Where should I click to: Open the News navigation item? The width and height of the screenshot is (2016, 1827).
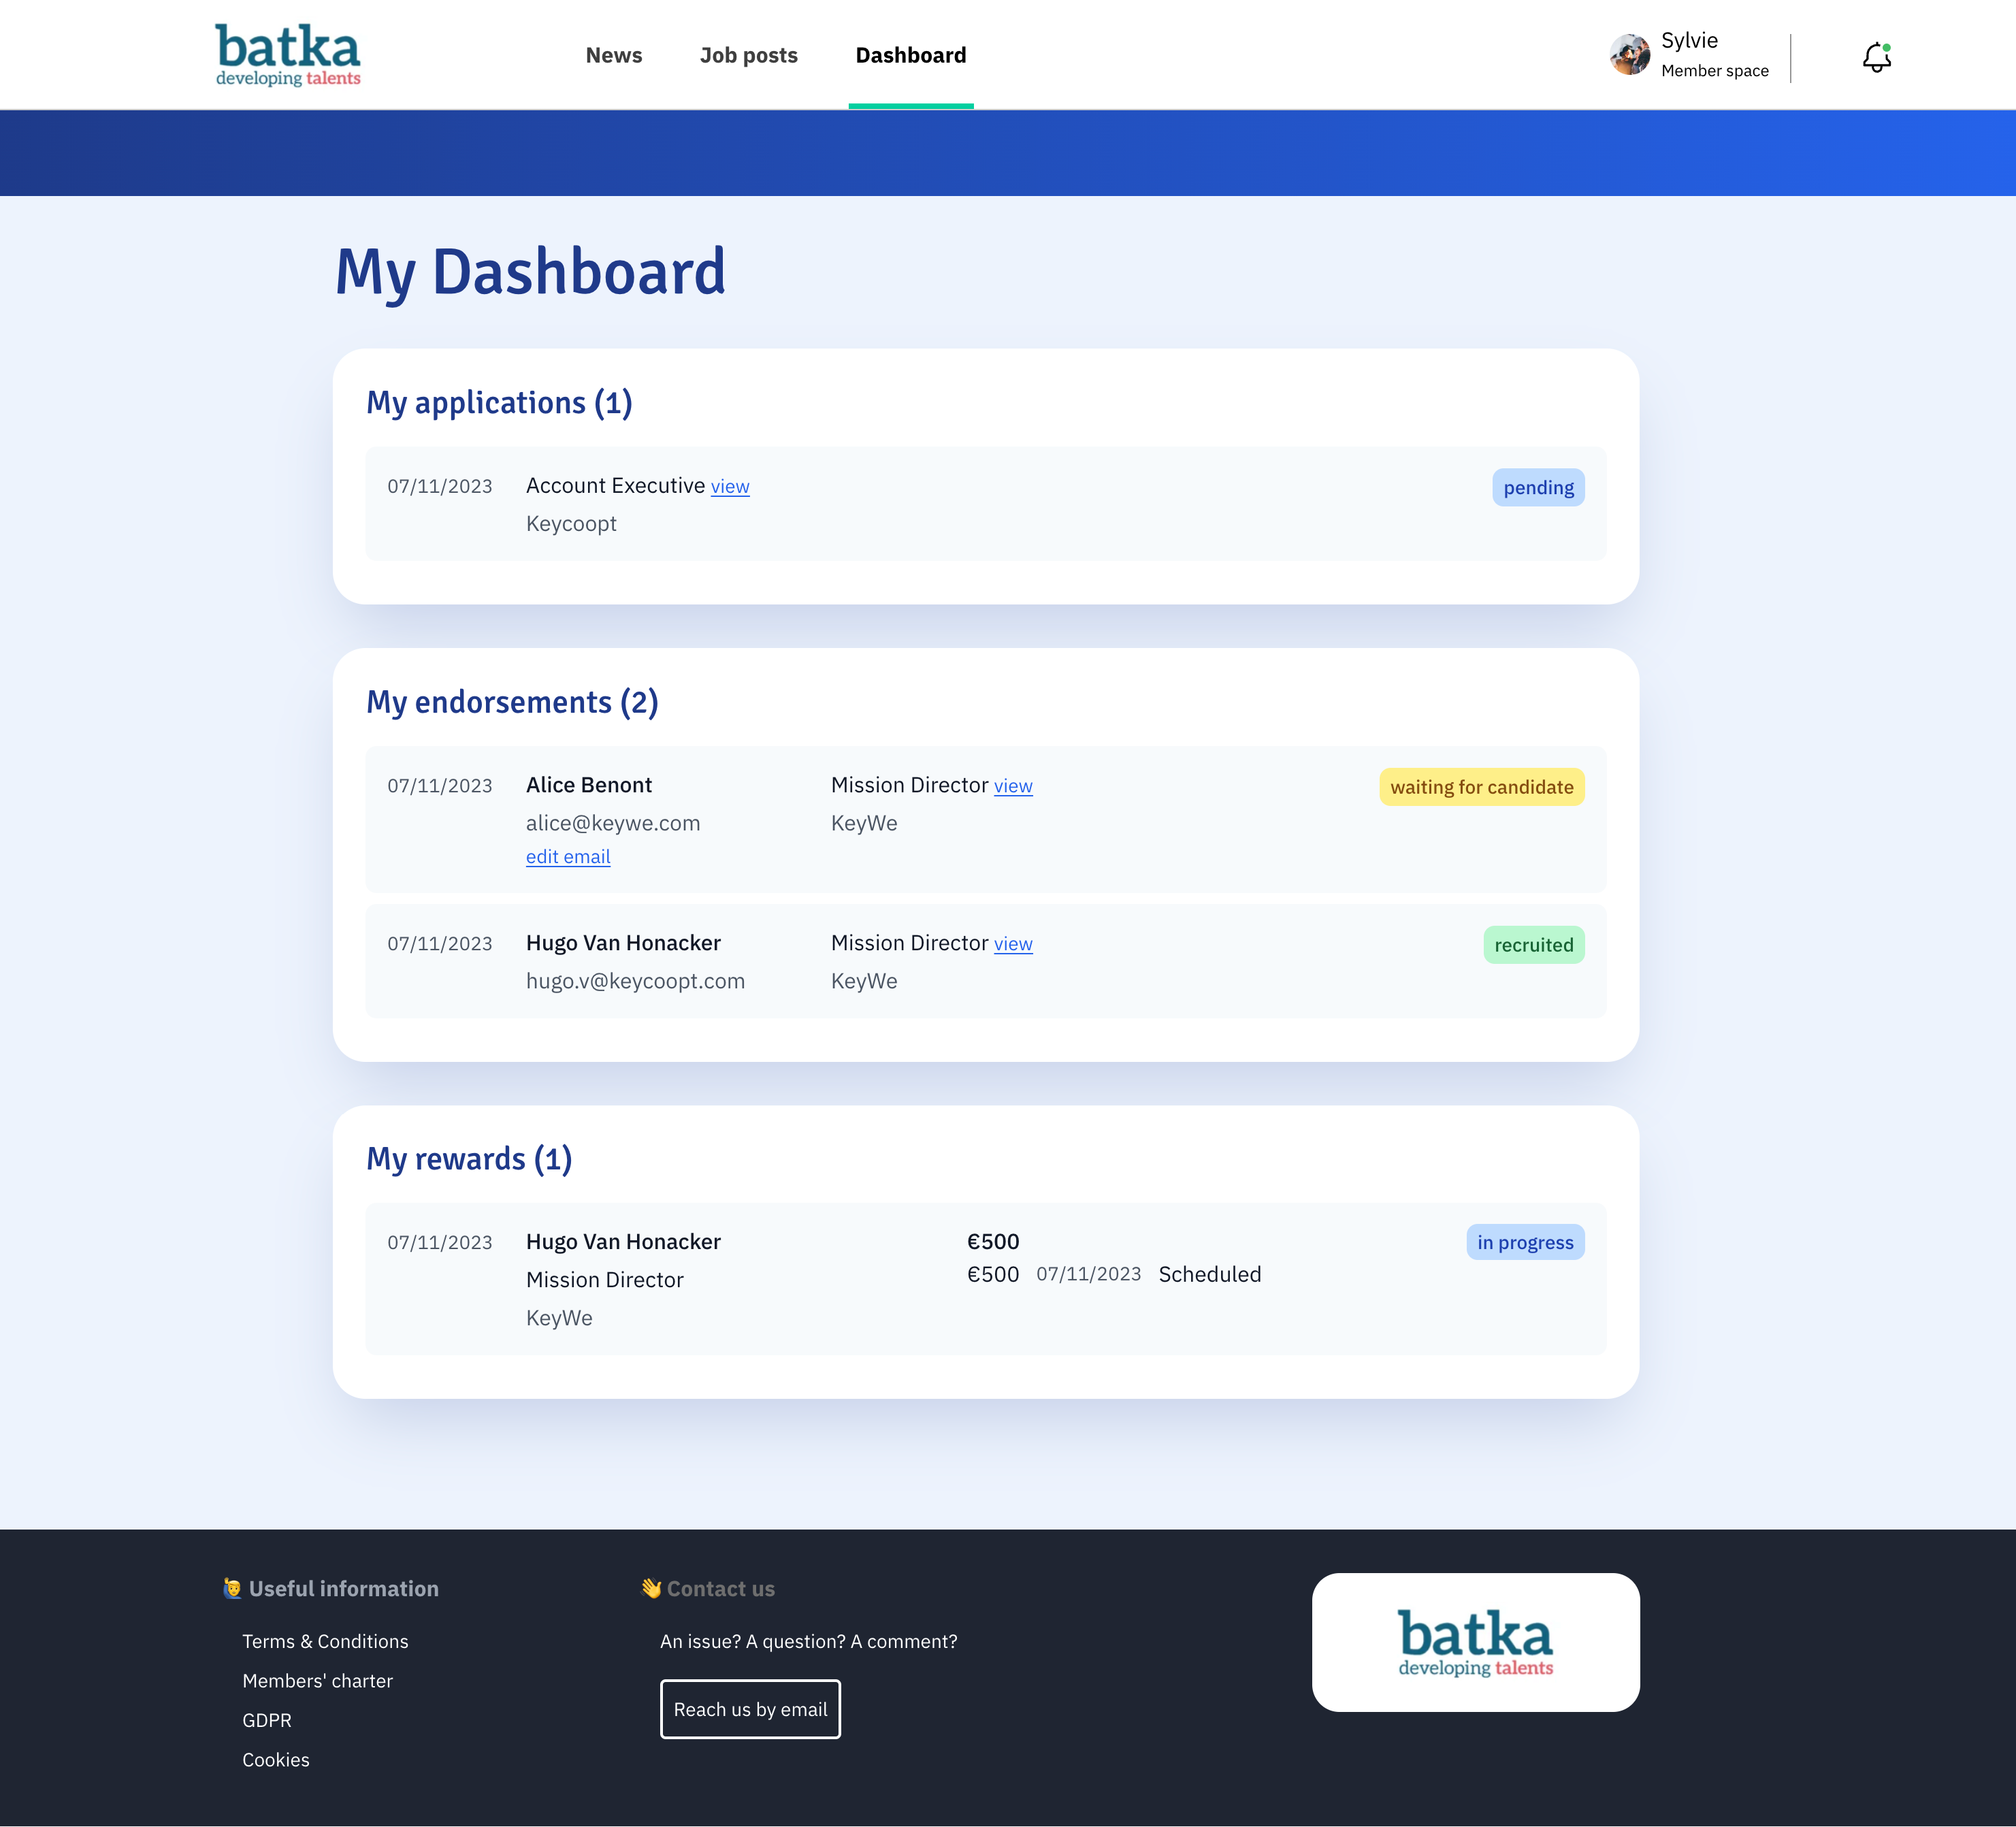613,55
